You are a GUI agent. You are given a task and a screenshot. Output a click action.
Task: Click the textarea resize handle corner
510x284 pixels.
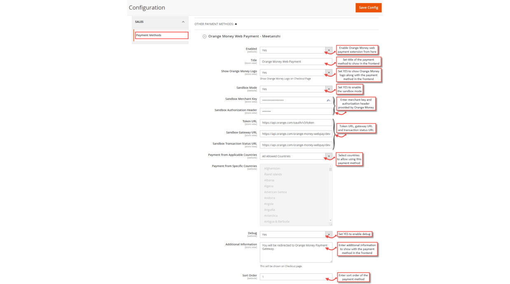pos(331,261)
